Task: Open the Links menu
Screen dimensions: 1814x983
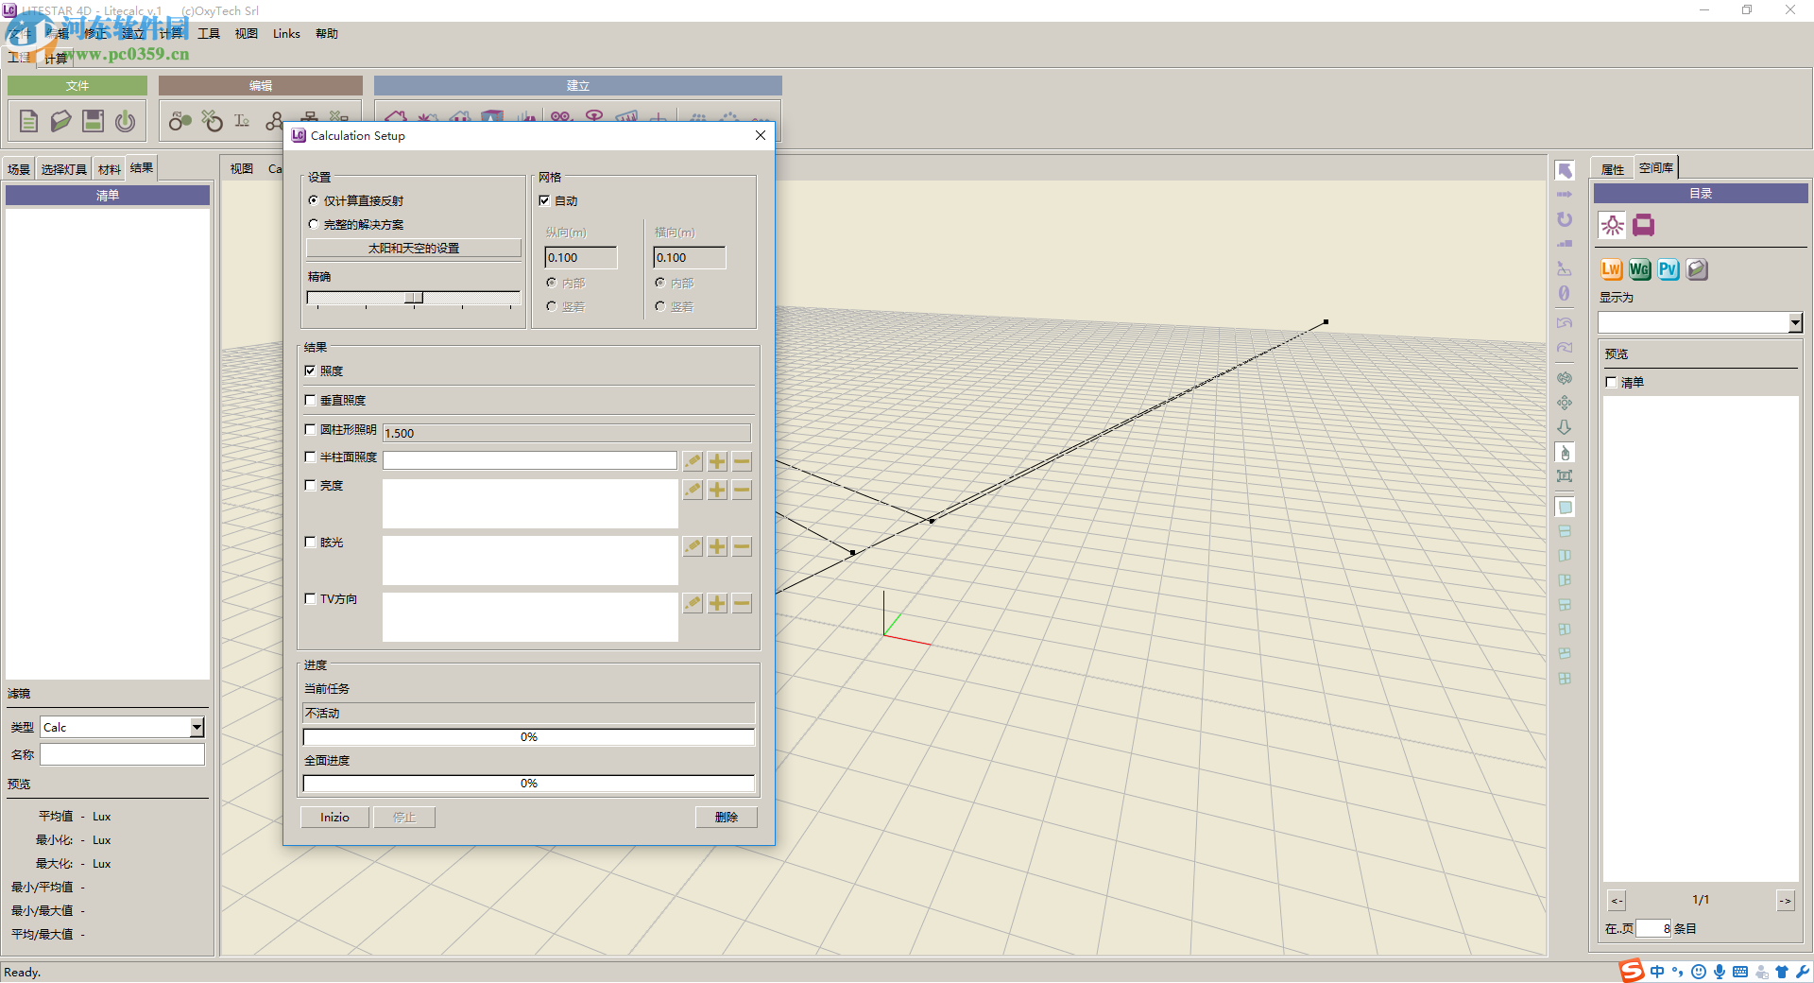Action: coord(286,34)
